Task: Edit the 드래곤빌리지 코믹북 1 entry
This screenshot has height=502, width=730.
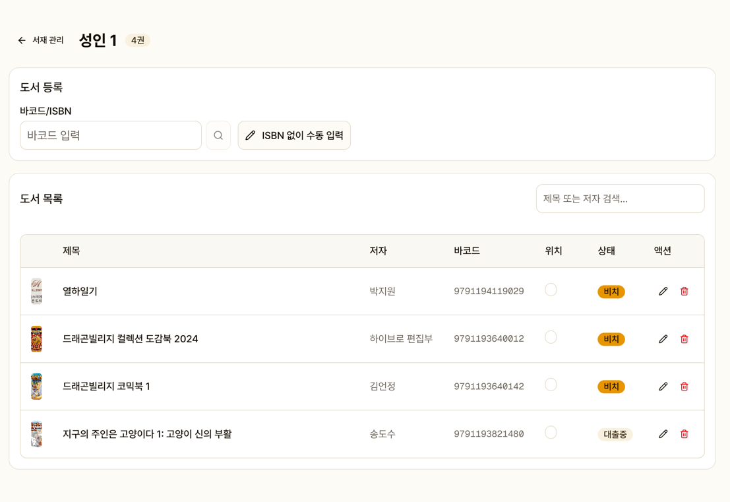Action: (x=663, y=387)
